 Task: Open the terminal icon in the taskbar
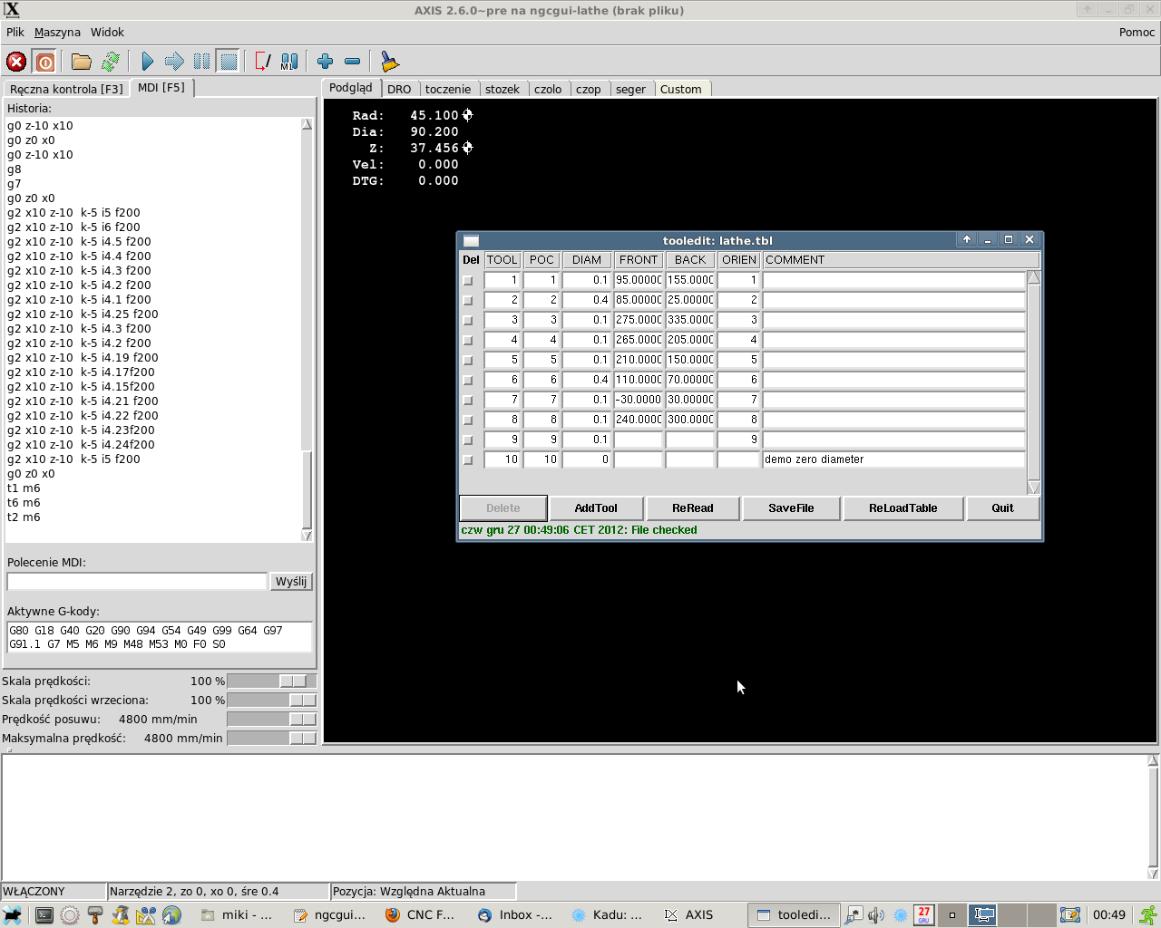44,915
